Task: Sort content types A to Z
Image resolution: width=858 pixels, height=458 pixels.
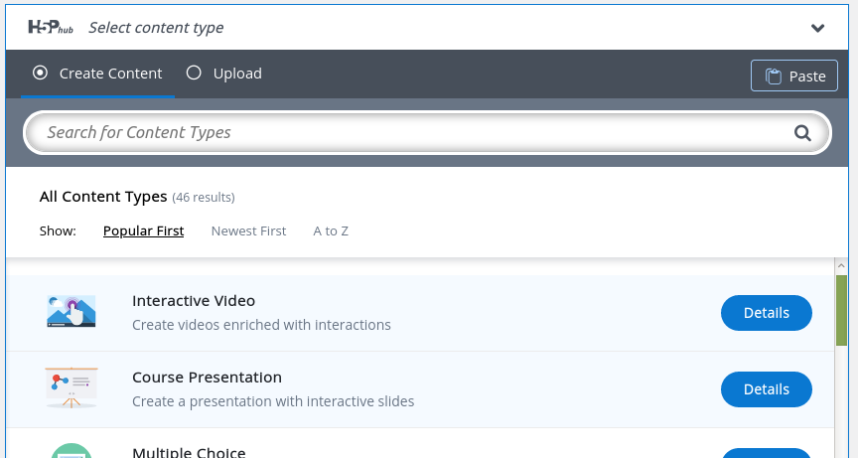Action: pyautogui.click(x=331, y=230)
